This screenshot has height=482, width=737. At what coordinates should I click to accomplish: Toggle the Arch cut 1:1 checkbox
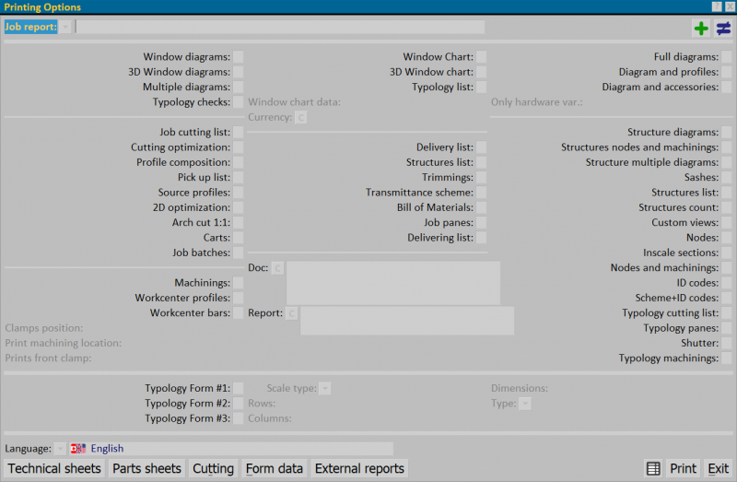click(239, 222)
